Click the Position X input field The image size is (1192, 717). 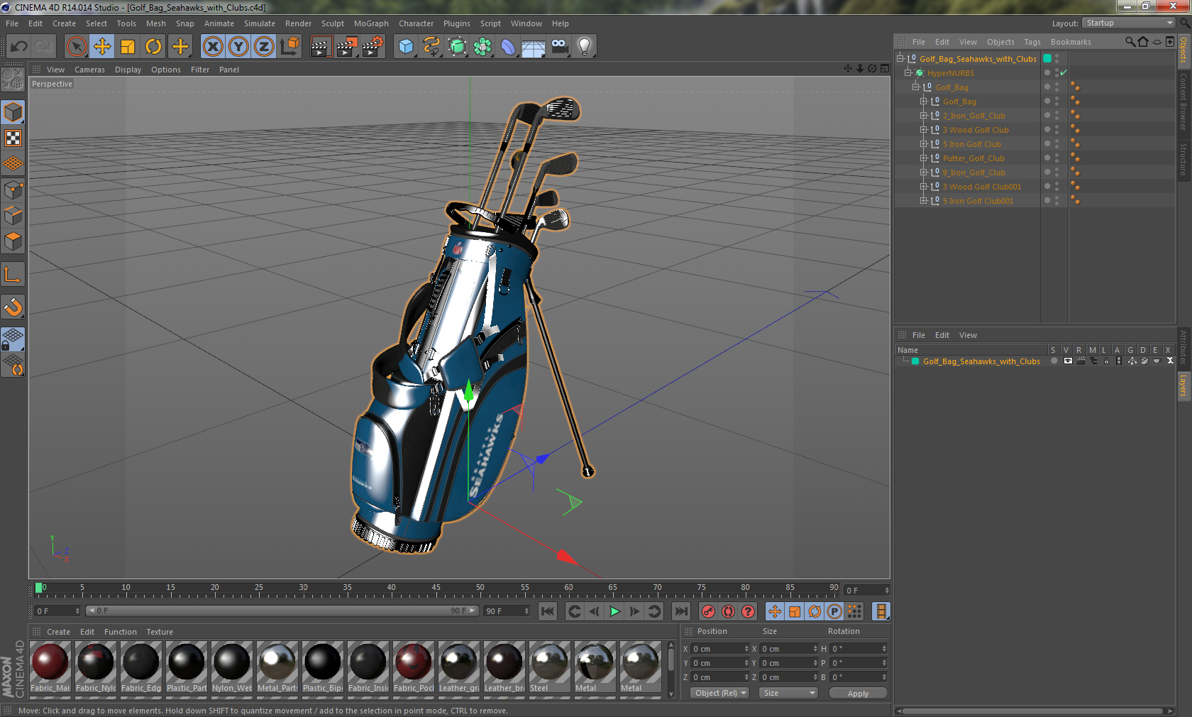720,648
